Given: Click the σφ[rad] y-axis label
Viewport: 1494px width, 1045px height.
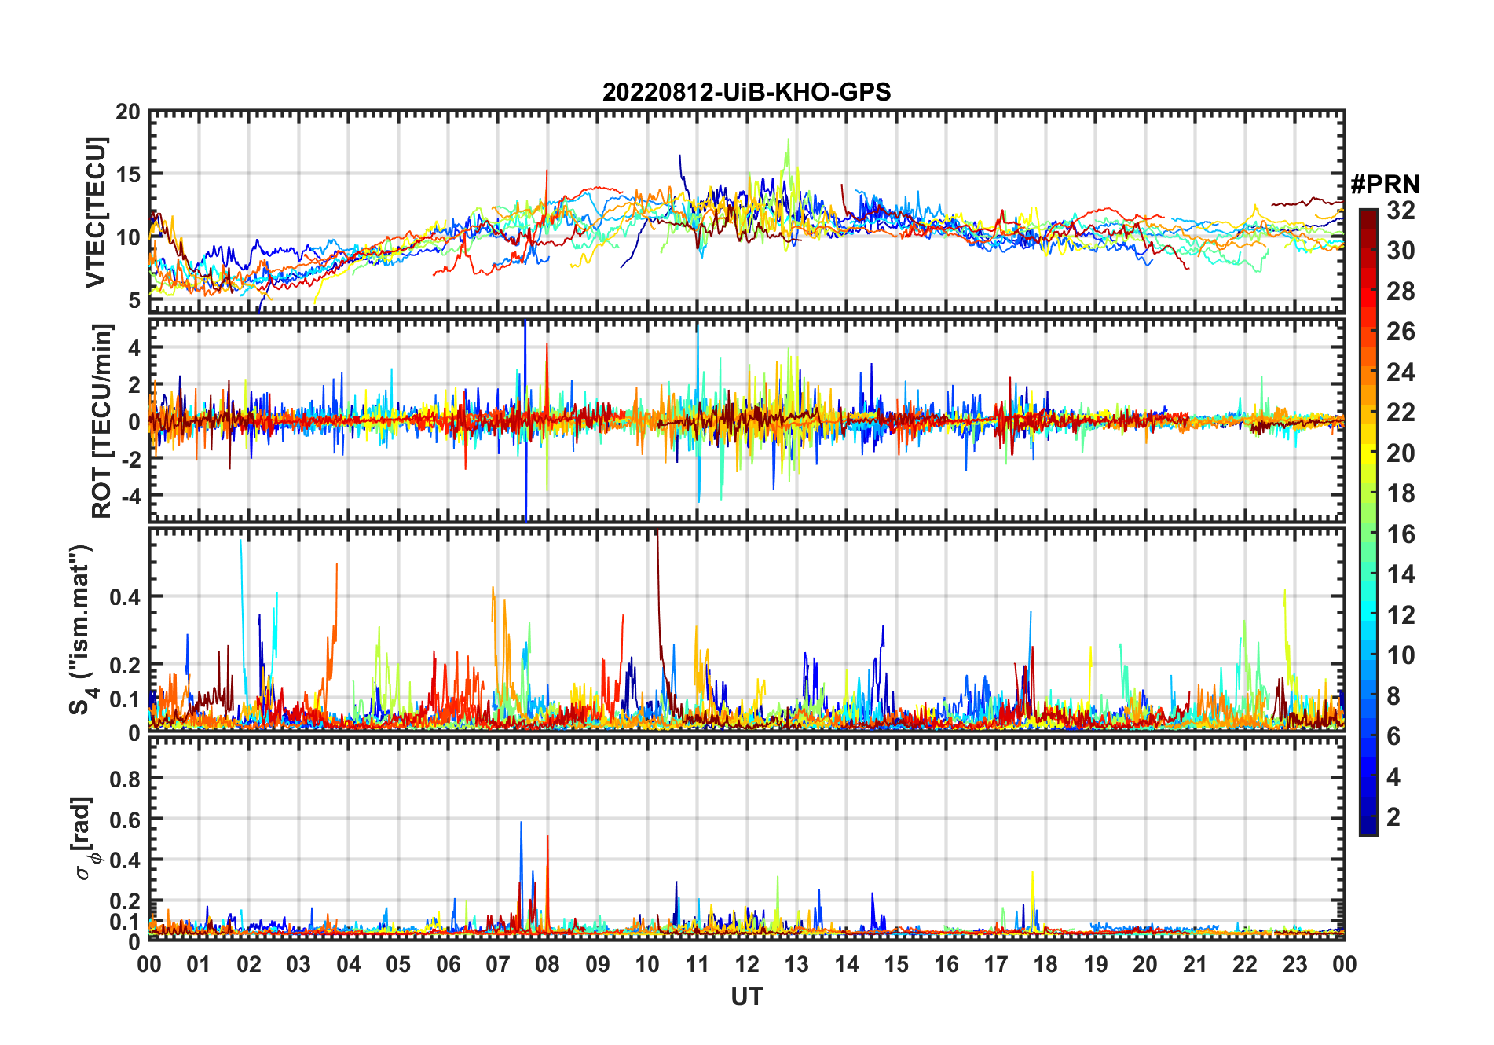Looking at the screenshot, I should (85, 838).
